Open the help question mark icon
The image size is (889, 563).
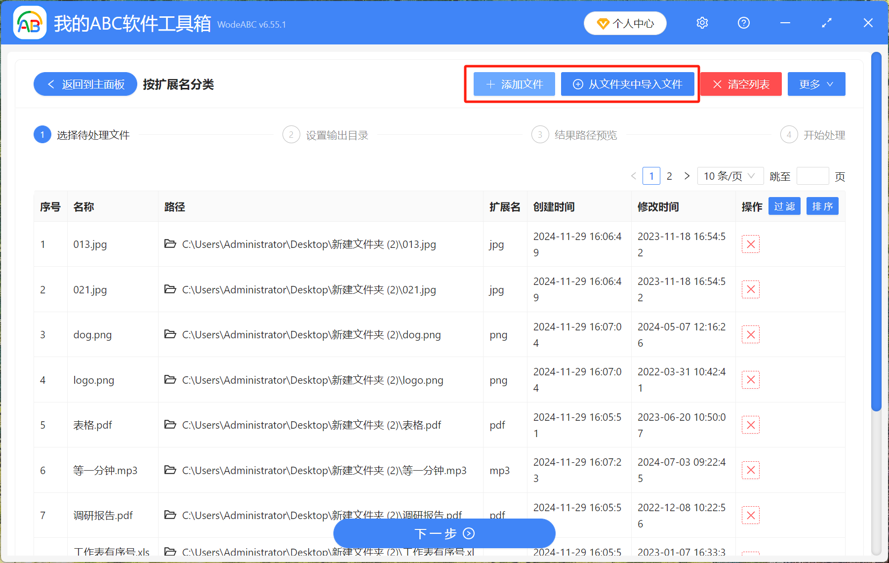743,23
